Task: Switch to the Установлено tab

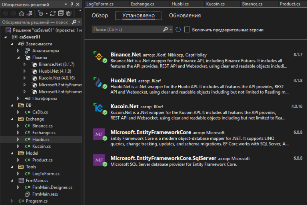Action: [x=138, y=16]
